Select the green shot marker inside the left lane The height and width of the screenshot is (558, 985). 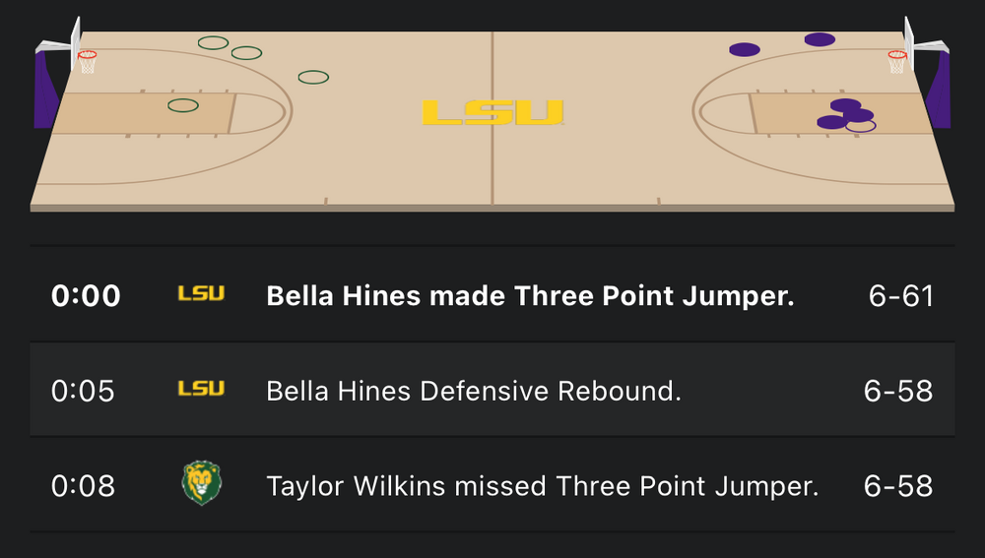pos(183,105)
